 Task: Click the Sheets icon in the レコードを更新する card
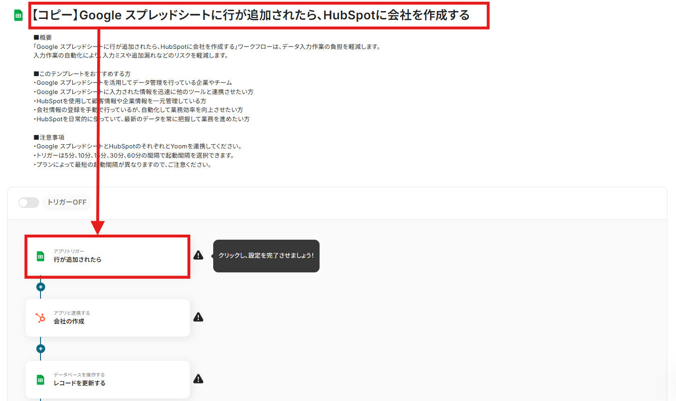tap(41, 380)
